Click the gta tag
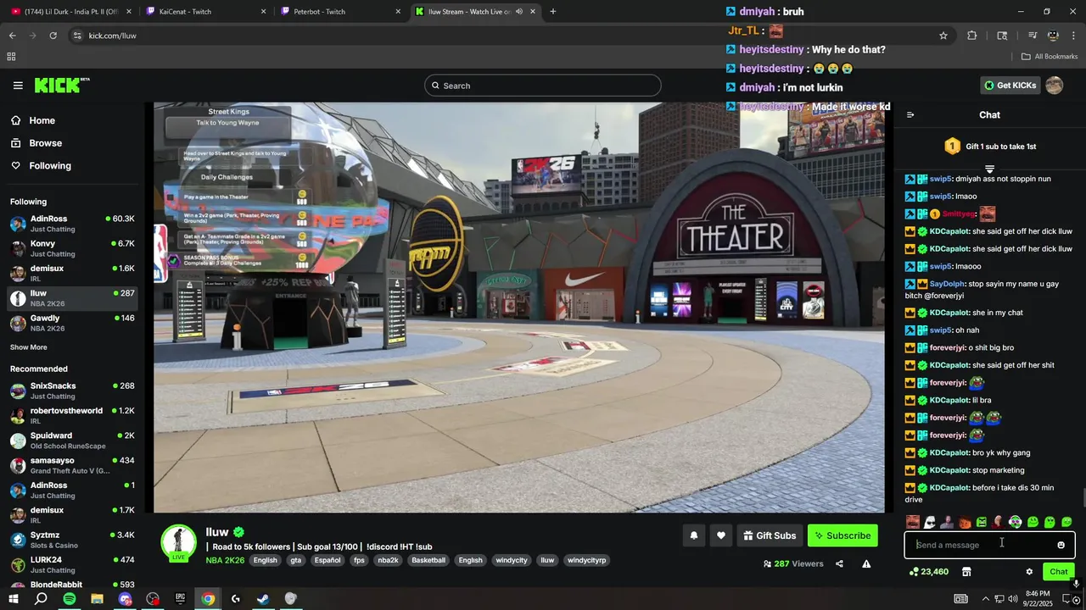 [295, 560]
